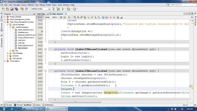The height and width of the screenshot is (111, 197).
Task: Click the Start Macro Recording red circle
Action: (111, 17)
